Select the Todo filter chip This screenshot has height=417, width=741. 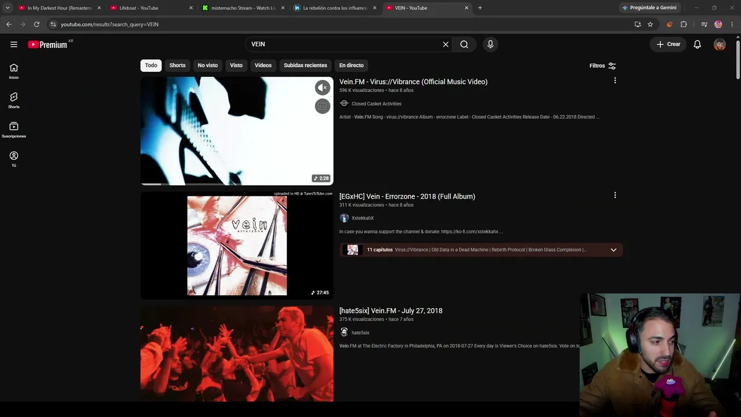151,65
